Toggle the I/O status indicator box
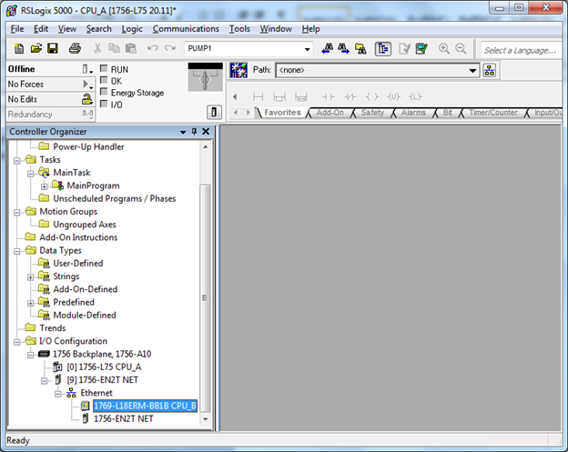This screenshot has height=452, width=568. (104, 104)
